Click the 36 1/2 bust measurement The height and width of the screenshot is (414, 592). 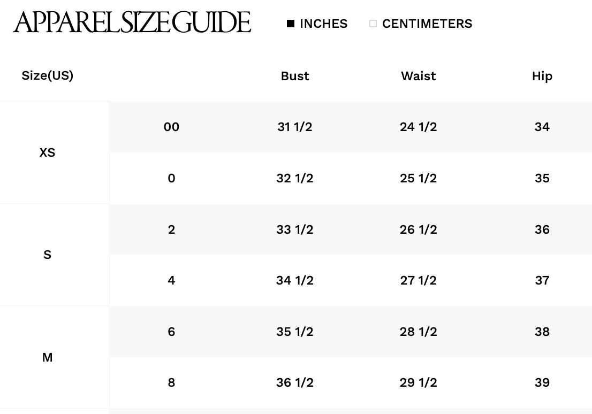[x=295, y=382]
